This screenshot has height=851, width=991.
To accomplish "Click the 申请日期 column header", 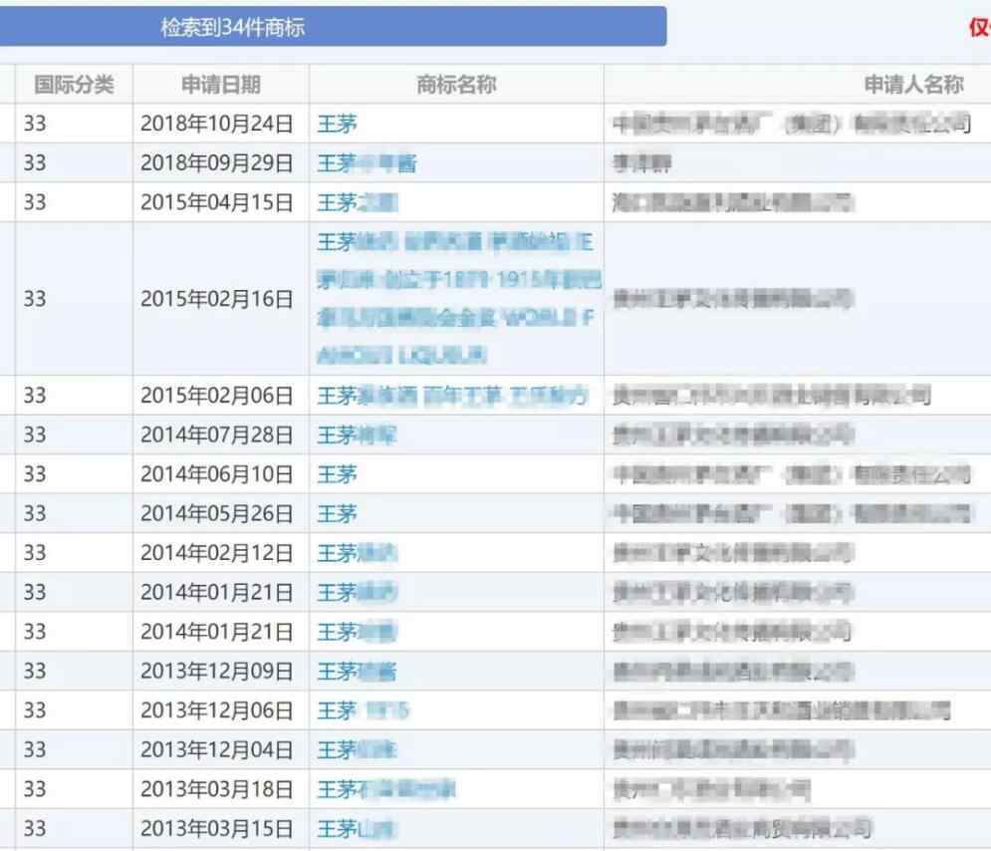I will 220,84.
